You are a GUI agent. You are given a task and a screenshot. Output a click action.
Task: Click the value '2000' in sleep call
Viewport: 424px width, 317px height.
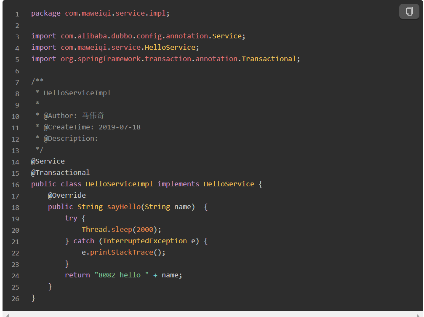tap(145, 229)
